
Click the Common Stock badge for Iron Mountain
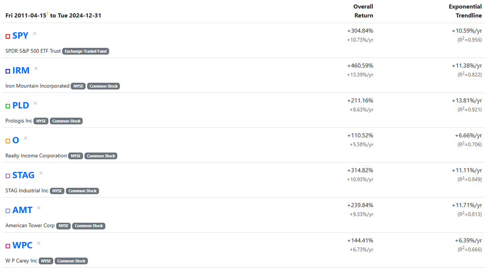(x=103, y=86)
